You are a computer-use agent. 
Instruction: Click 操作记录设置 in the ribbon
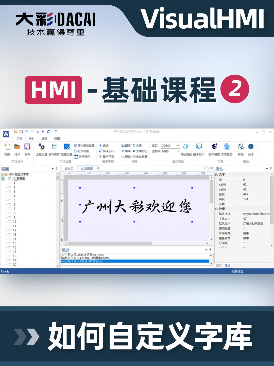coord(84,146)
